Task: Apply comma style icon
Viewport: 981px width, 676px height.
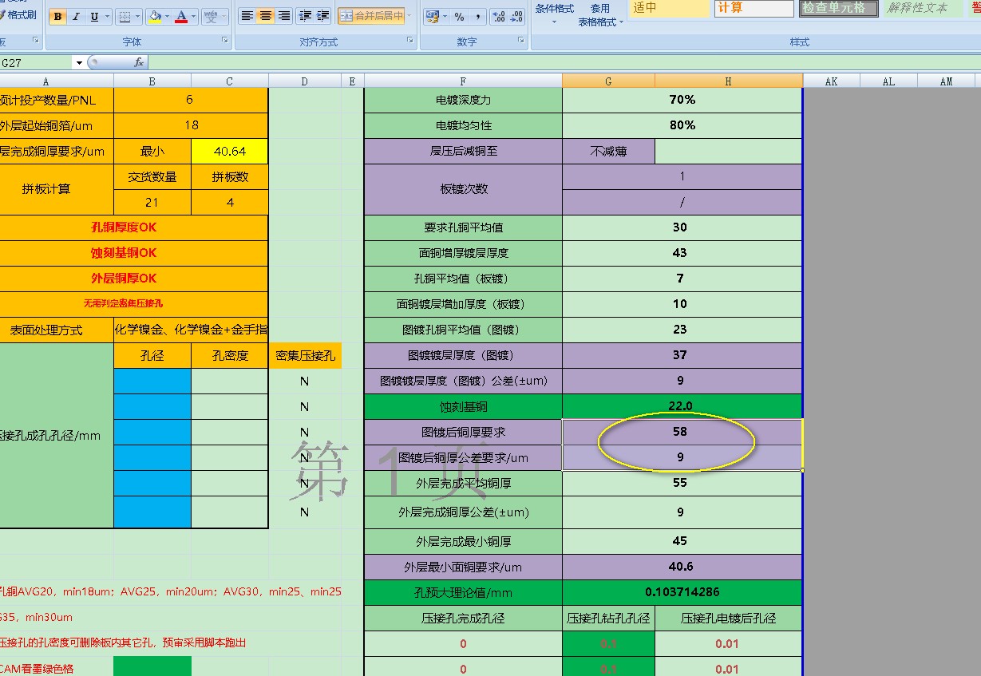Action: [x=478, y=16]
